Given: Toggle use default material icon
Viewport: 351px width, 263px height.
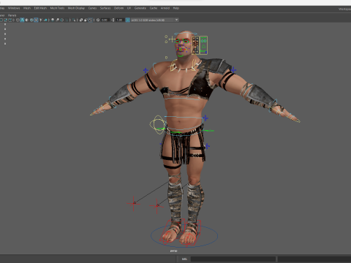Looking at the screenshot, I should [27, 20].
